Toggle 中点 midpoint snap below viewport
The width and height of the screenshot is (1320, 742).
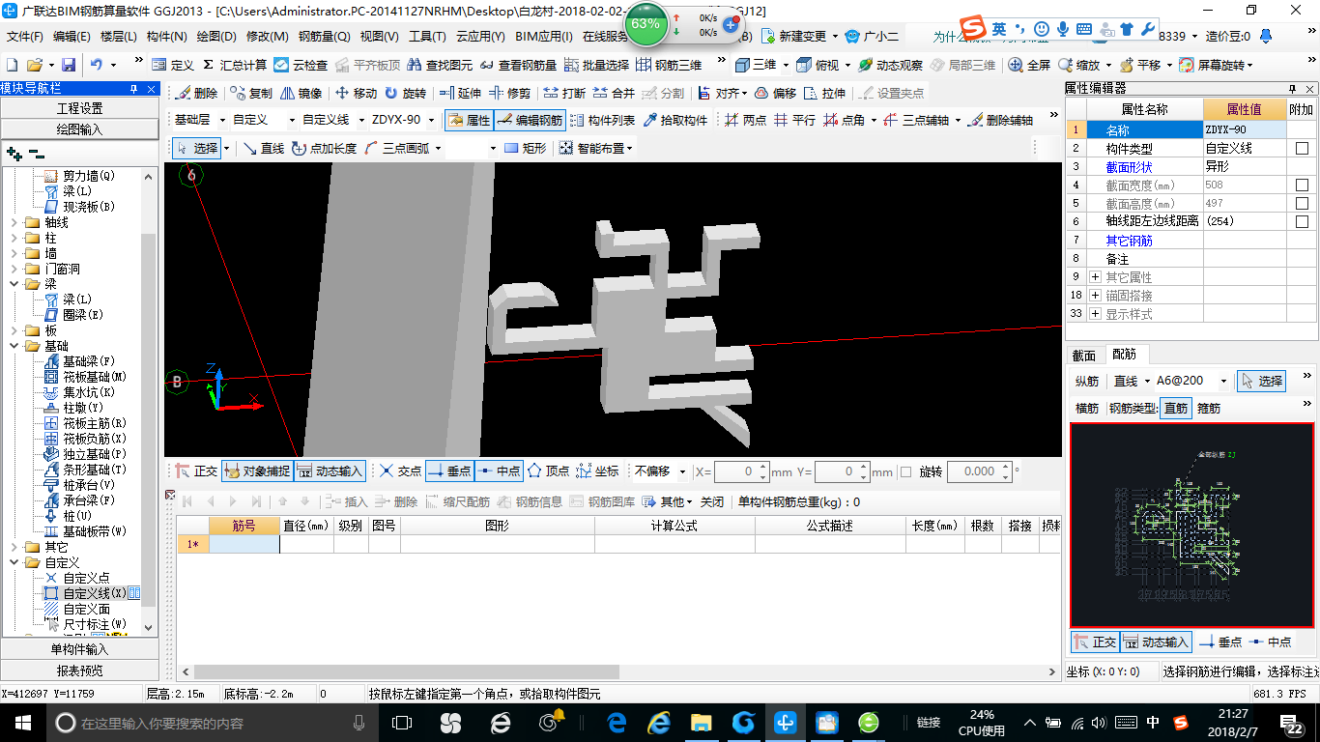coord(499,471)
